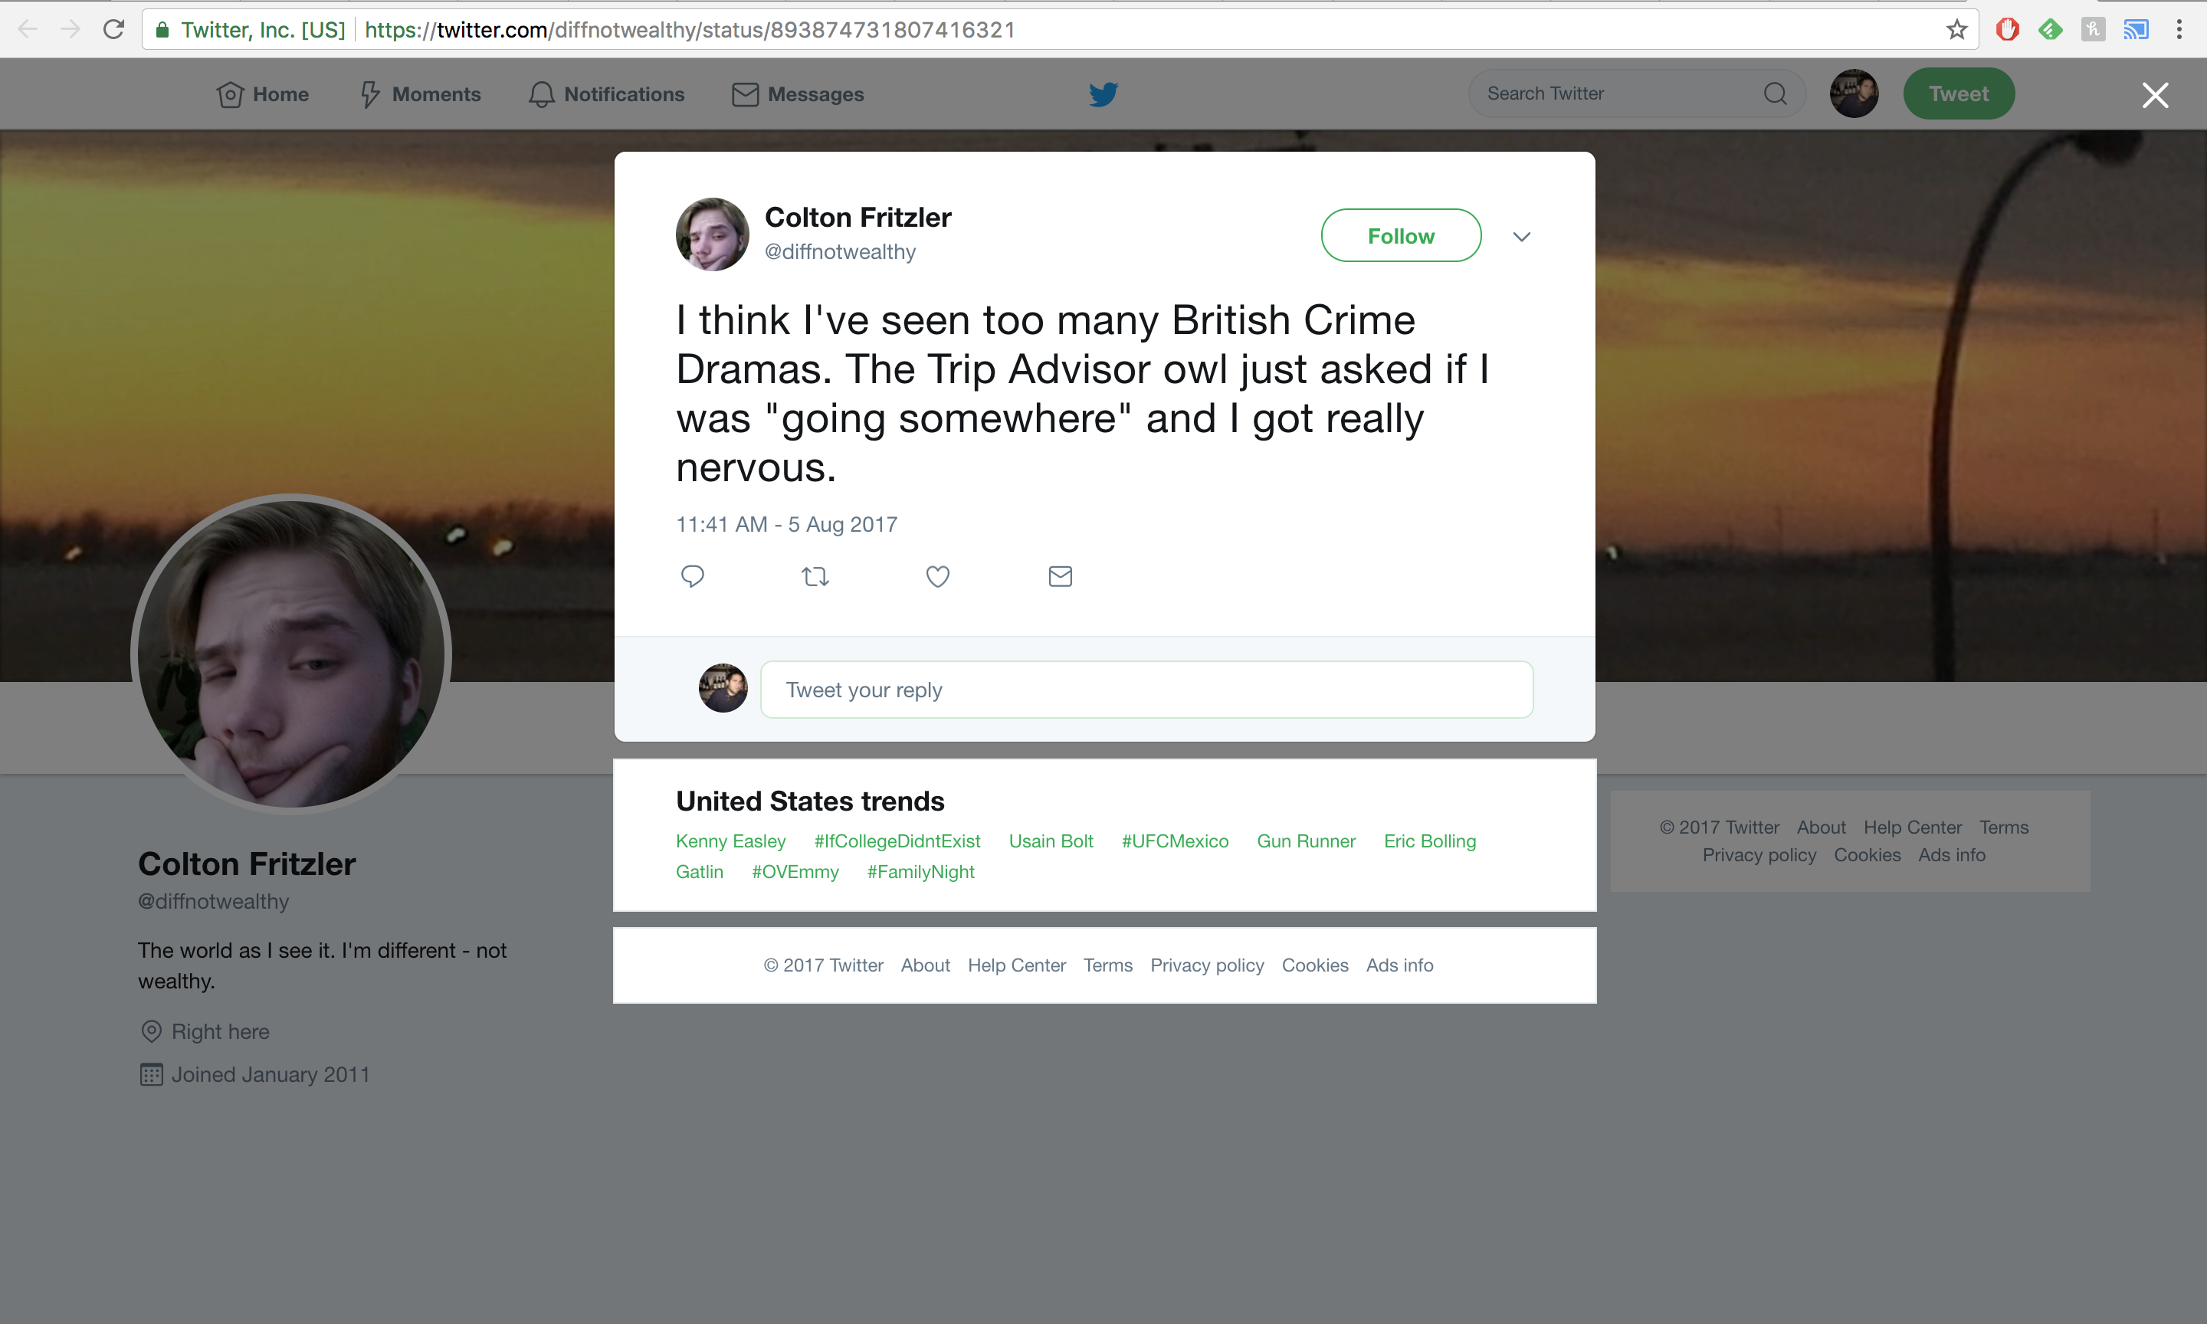The height and width of the screenshot is (1324, 2207).
Task: Bookmark this page with star icon
Action: click(x=1956, y=29)
